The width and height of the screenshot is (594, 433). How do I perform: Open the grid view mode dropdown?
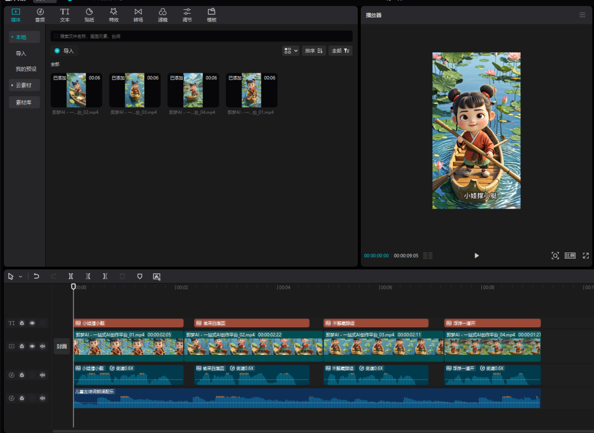[x=290, y=51]
